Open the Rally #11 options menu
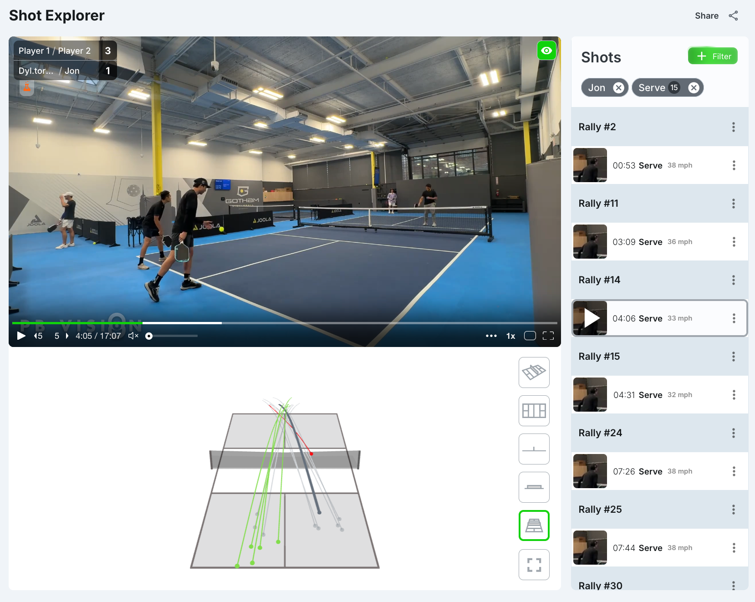Screen dimensions: 755x602 click(733, 204)
